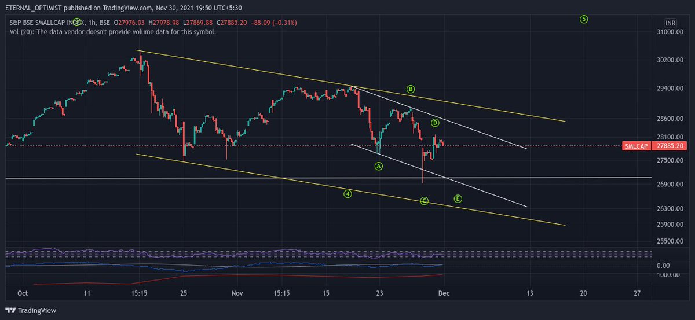This screenshot has width=695, height=320.
Task: Click the 28100.00 price axis label
Action: click(x=671, y=137)
